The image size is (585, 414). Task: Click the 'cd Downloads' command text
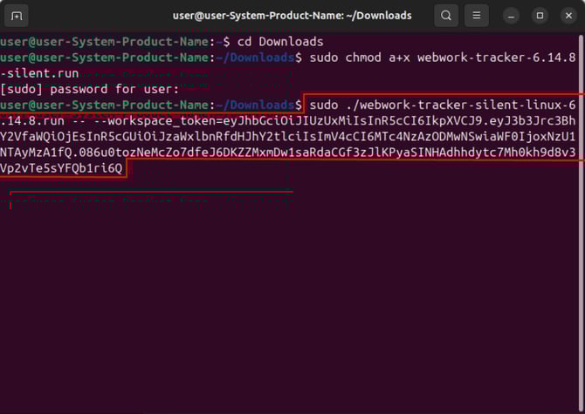[280, 42]
